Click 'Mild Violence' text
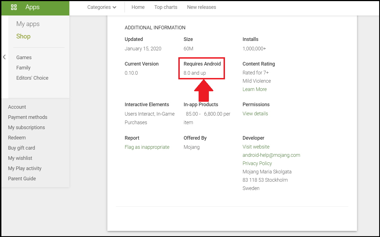This screenshot has height=237, width=380. 257,81
